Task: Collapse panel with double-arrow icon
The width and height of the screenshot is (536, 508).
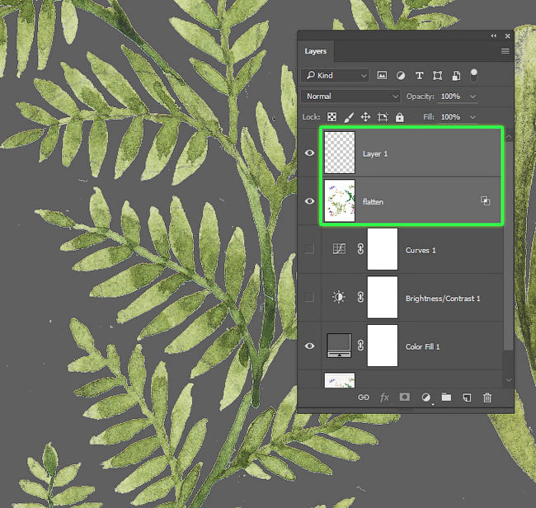Action: click(x=494, y=36)
